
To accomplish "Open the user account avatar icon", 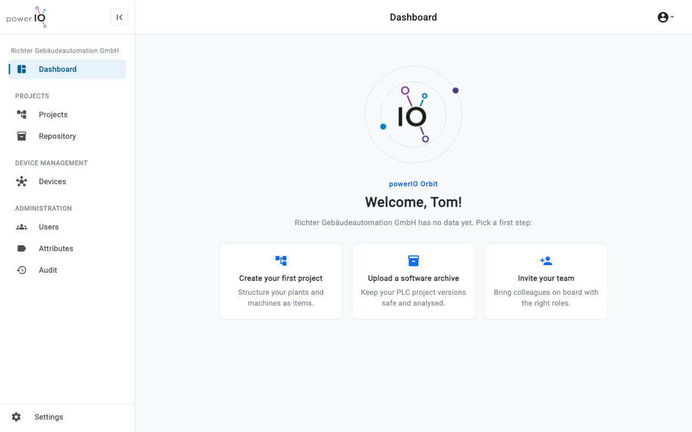I will click(663, 17).
